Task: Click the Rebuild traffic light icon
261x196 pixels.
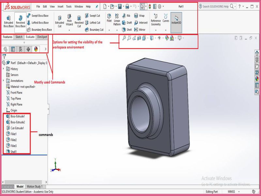Action: [x=150, y=7]
